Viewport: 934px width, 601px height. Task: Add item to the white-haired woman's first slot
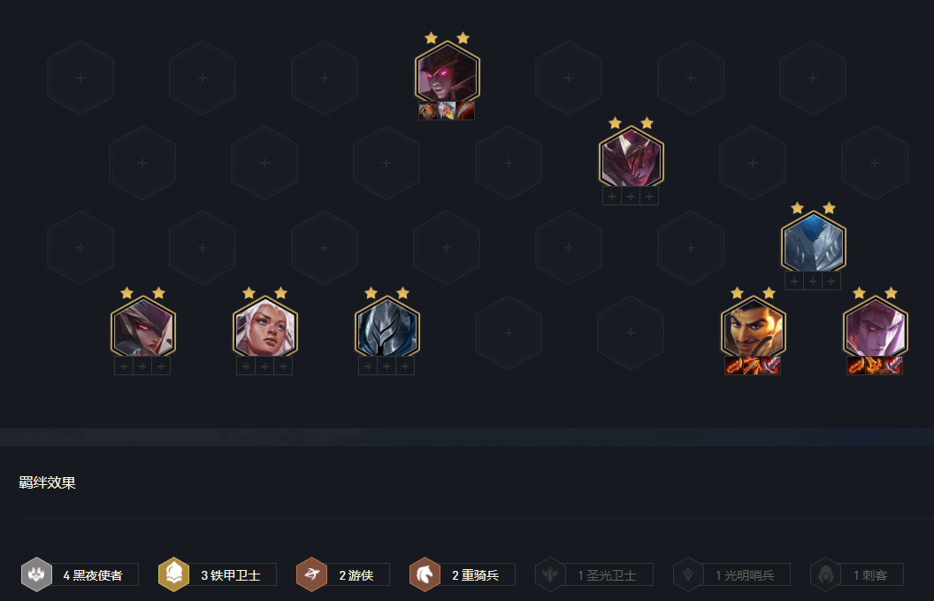(246, 366)
